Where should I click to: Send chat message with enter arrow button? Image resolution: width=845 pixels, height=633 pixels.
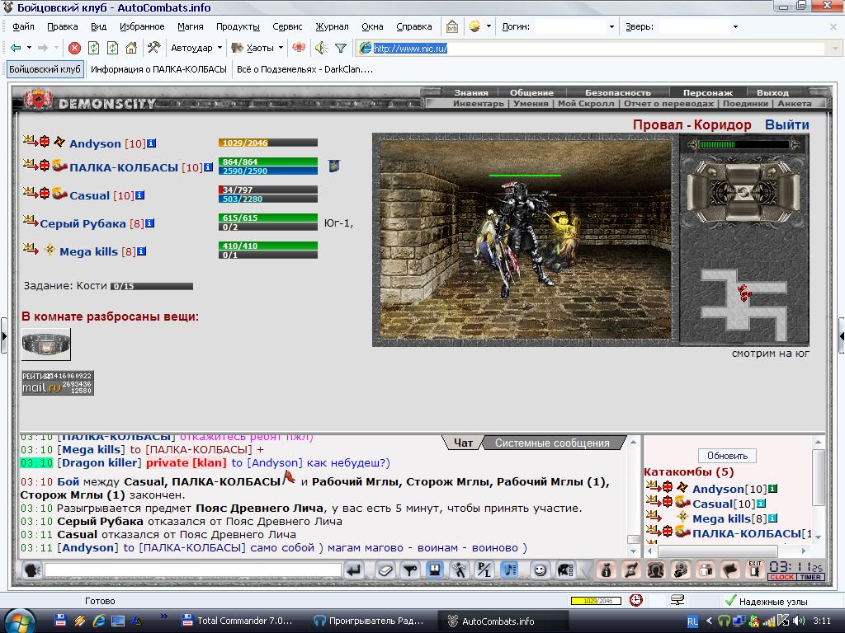[354, 570]
